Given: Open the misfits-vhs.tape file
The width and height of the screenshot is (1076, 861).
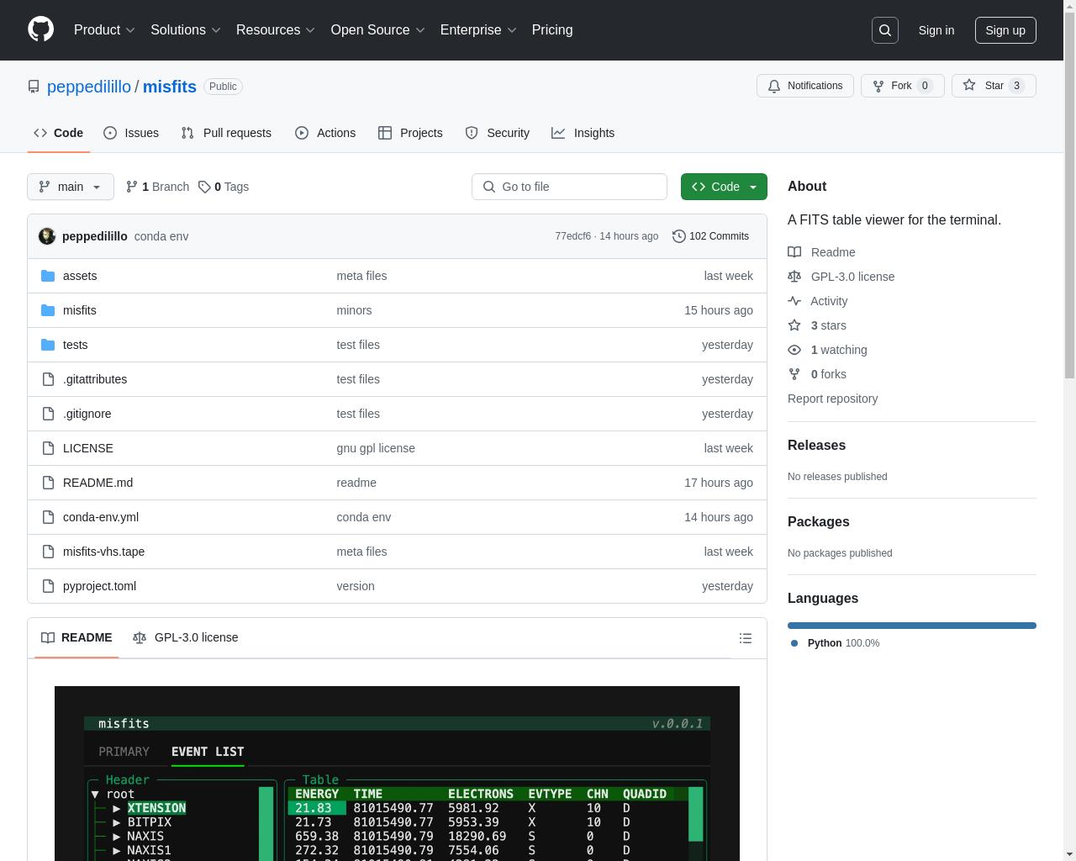Looking at the screenshot, I should [x=103, y=552].
